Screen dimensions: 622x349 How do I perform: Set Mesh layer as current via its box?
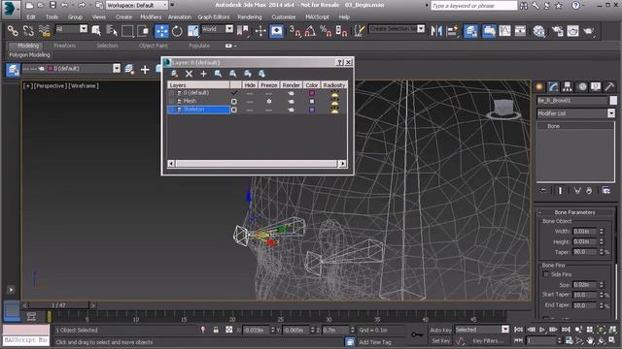pyautogui.click(x=234, y=101)
